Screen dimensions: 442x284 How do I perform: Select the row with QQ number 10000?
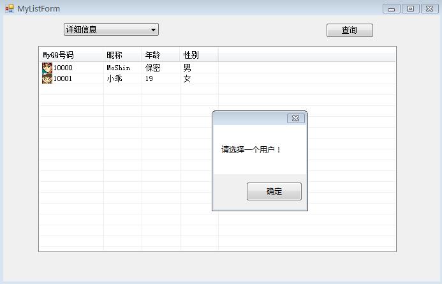pyautogui.click(x=217, y=68)
